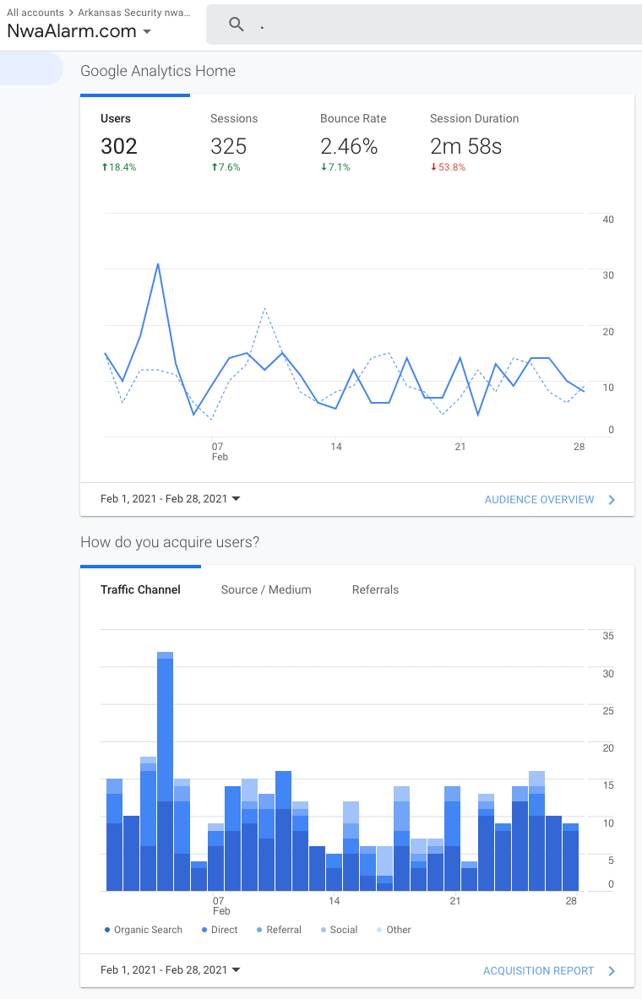Click the arrow beside Acquisition Report

(612, 971)
